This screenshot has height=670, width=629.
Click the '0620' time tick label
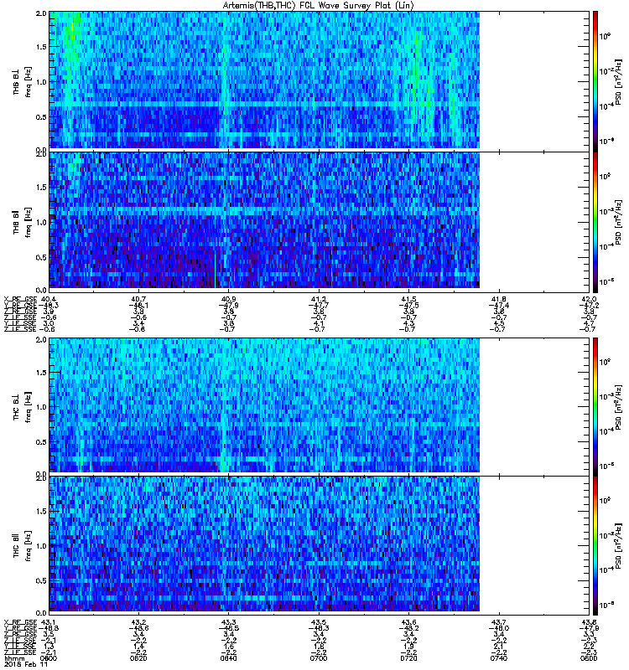138,658
